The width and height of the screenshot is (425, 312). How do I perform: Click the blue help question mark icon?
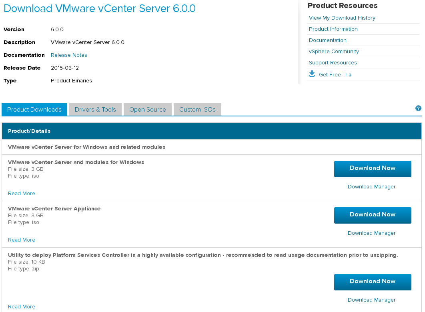pos(418,108)
